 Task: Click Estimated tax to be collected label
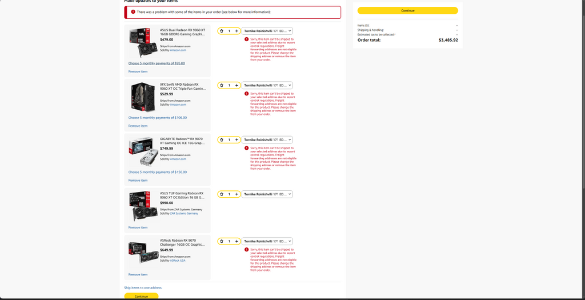[376, 35]
